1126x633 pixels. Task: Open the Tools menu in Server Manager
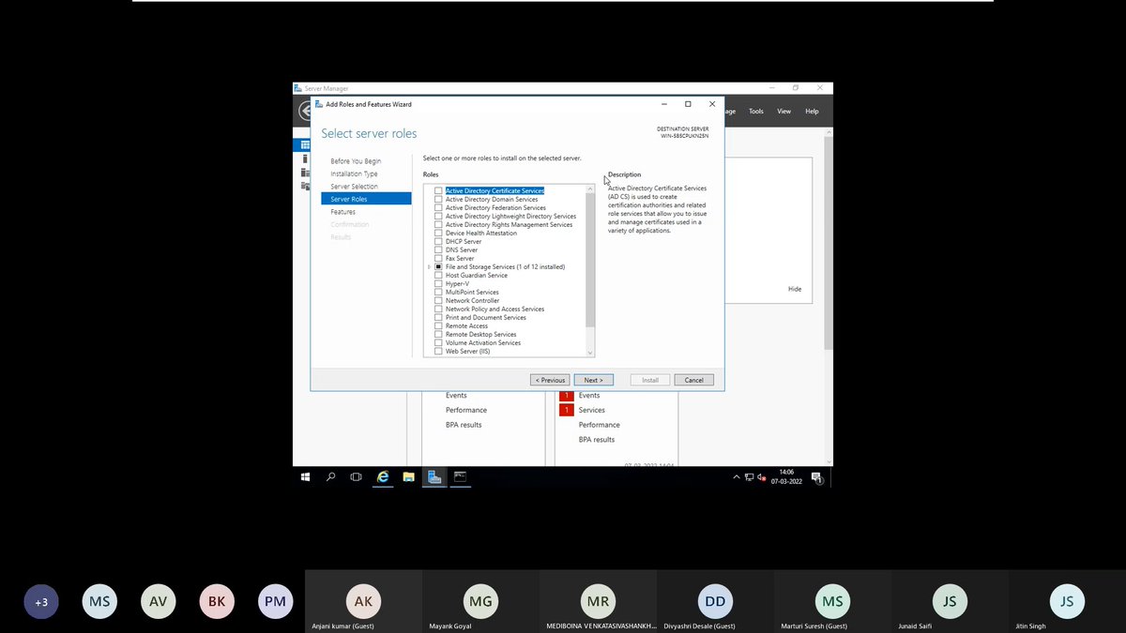coord(755,112)
